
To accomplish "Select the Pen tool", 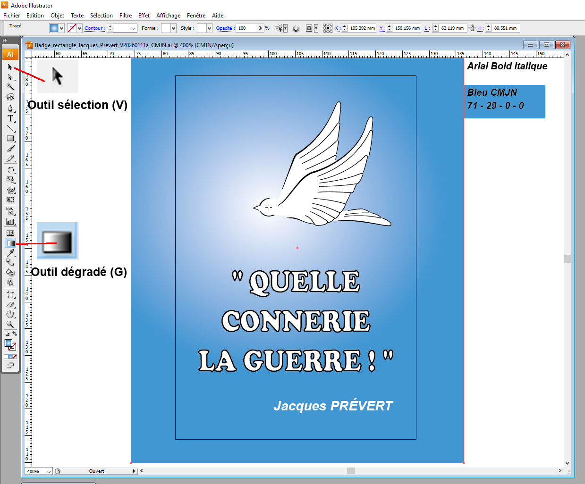I will coord(10,108).
